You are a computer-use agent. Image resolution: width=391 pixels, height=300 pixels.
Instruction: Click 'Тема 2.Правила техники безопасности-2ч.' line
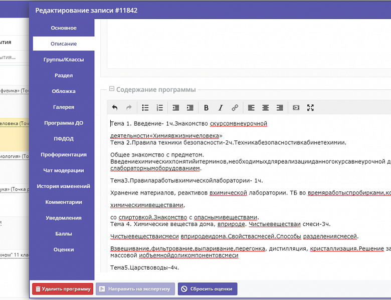click(228, 143)
